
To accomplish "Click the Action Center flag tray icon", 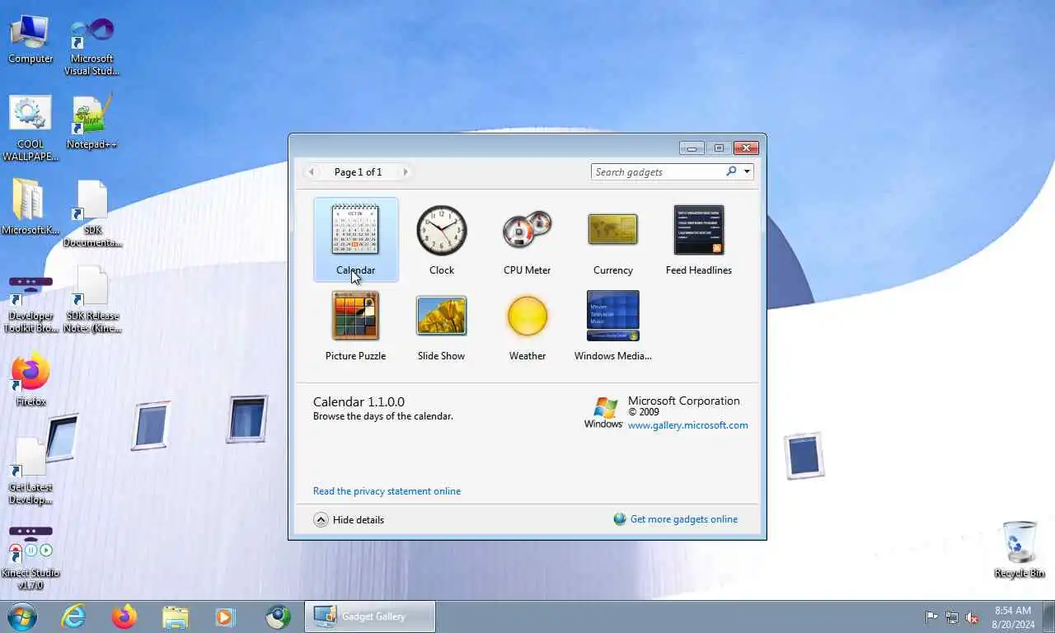I will pos(931,617).
